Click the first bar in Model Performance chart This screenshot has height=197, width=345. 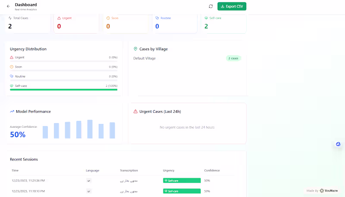45,132
